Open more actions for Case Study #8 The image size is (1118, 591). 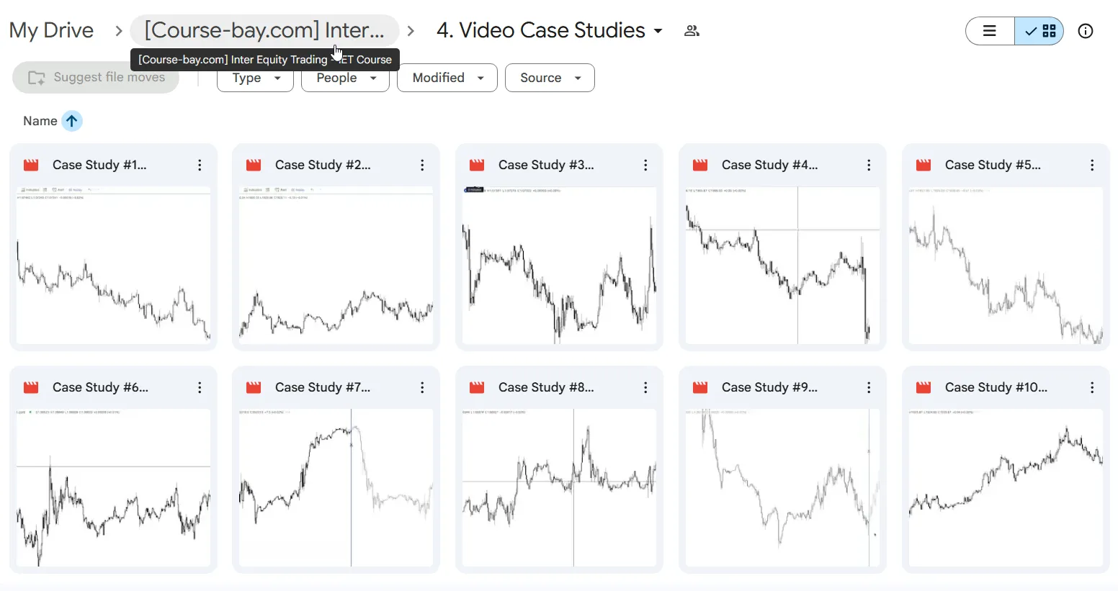pyautogui.click(x=645, y=388)
